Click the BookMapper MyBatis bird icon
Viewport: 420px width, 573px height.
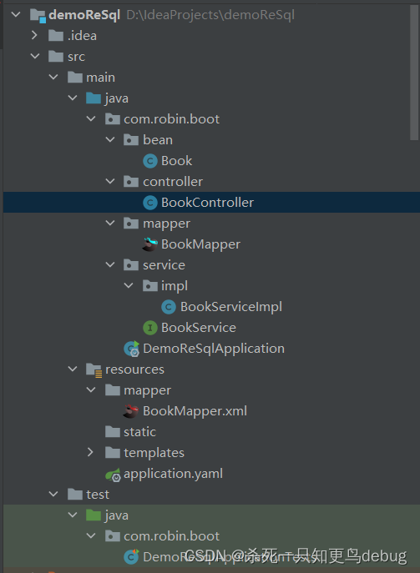(x=149, y=244)
